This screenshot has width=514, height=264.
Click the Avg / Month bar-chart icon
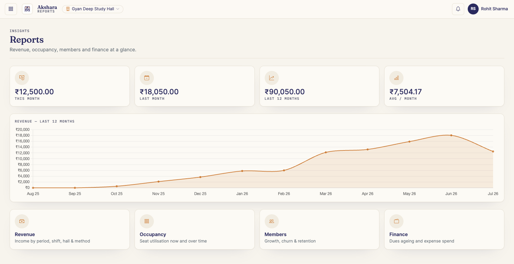pos(396,78)
